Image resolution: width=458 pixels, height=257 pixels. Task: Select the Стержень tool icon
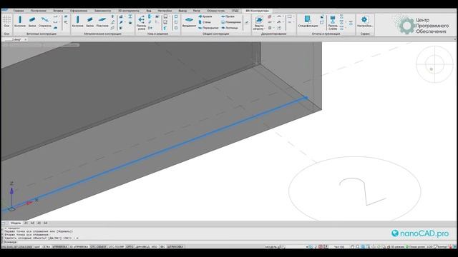[x=44, y=20]
